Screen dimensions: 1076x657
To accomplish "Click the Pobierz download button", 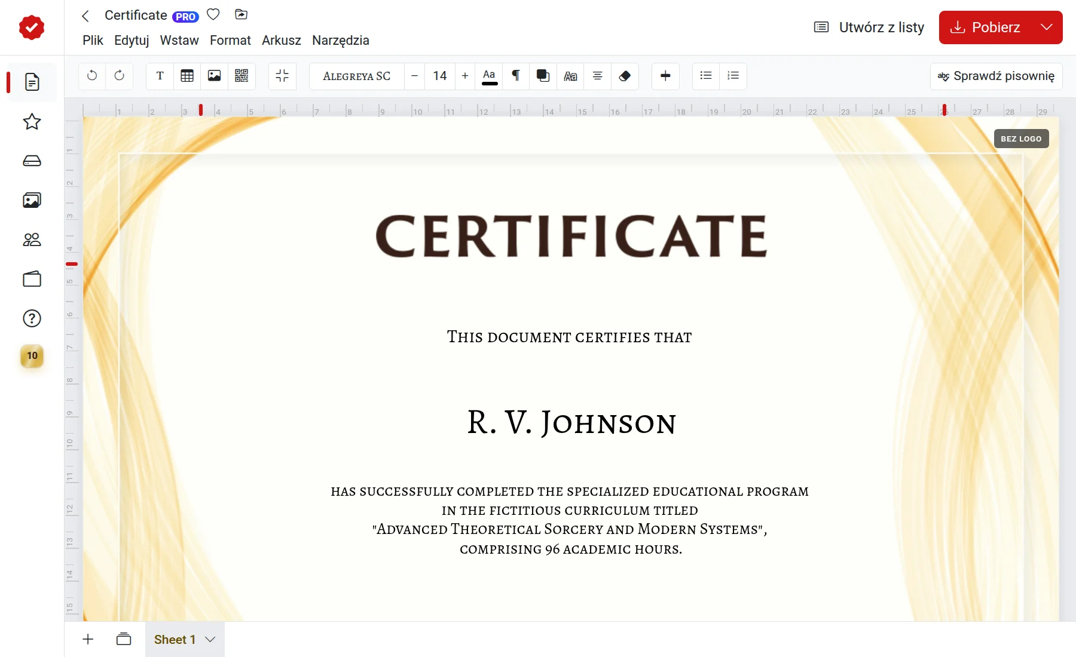I will click(x=986, y=27).
